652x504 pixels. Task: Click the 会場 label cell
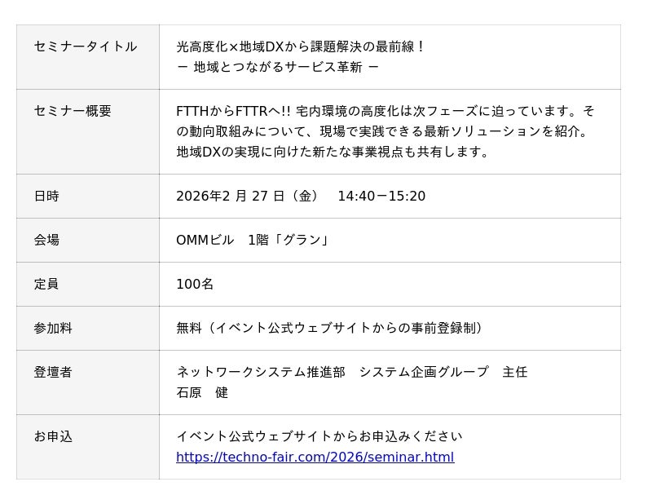46,240
